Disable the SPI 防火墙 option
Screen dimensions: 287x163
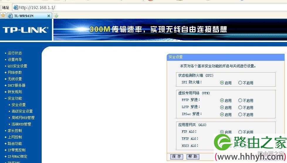coord(240,83)
